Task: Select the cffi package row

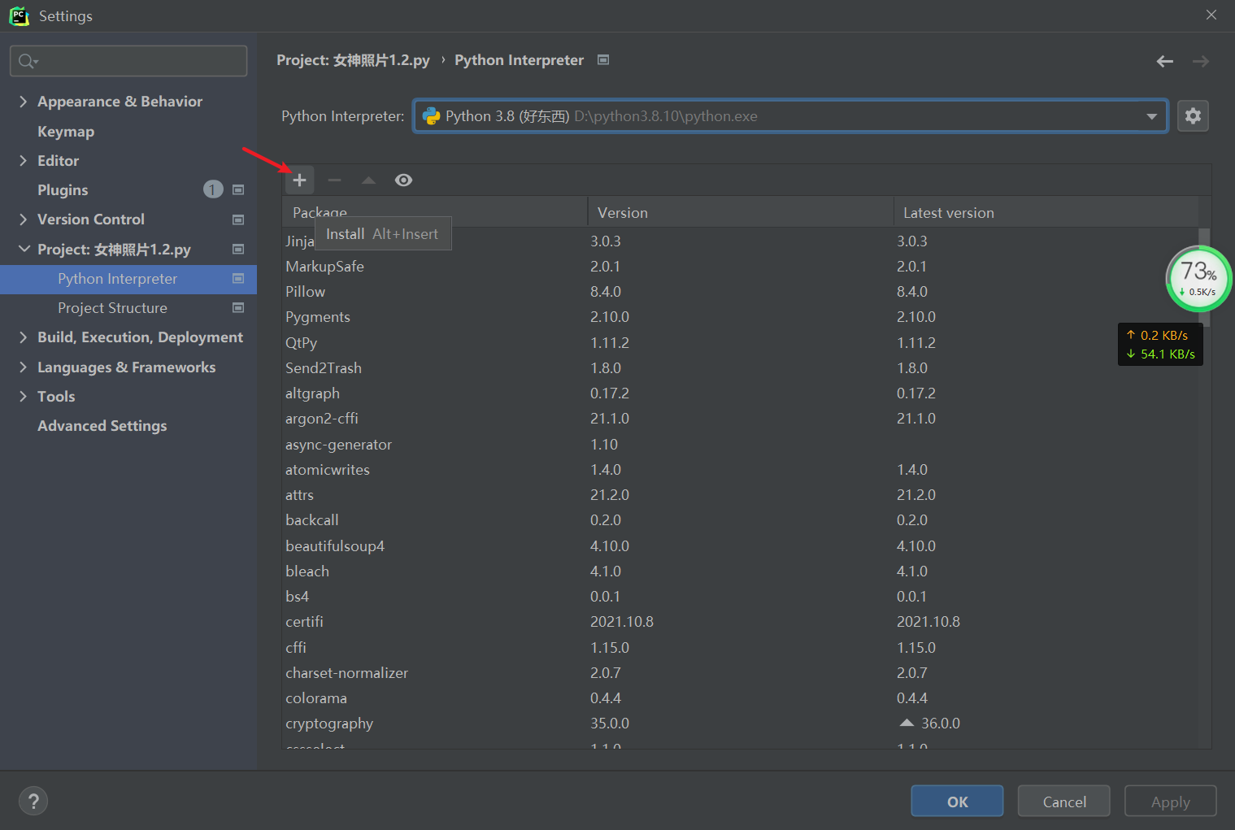Action: point(740,648)
